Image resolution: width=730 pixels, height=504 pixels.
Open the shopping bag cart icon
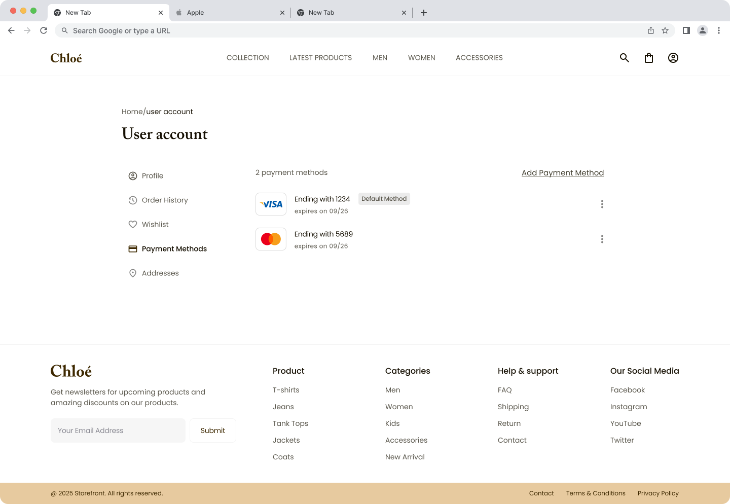pos(649,58)
